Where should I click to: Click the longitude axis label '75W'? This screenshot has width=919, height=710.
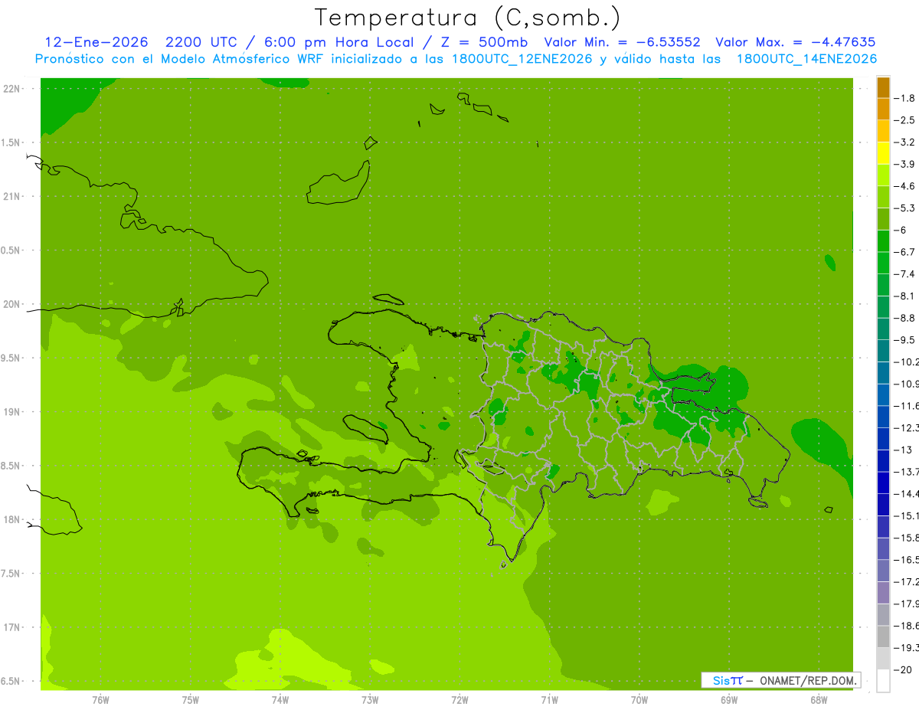[x=191, y=699]
